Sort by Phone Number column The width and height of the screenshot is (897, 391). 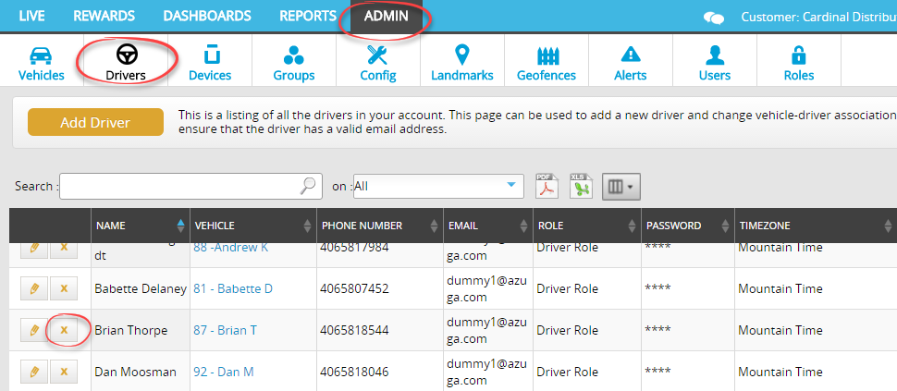(380, 226)
